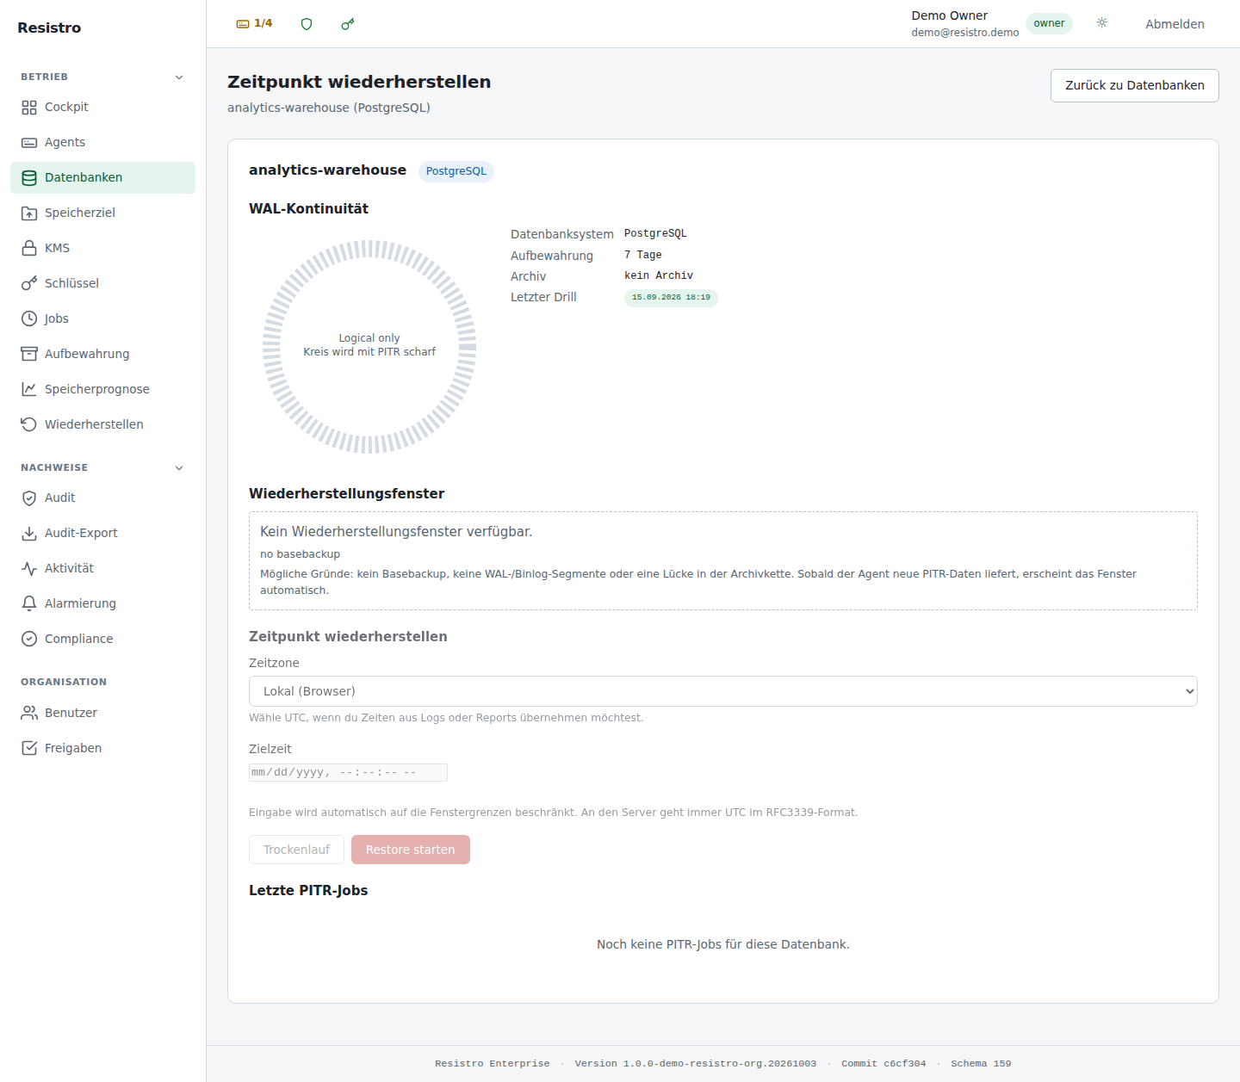Collapse the BETRIEB sidebar section
Screen dimensions: 1240x1082
pos(179,77)
